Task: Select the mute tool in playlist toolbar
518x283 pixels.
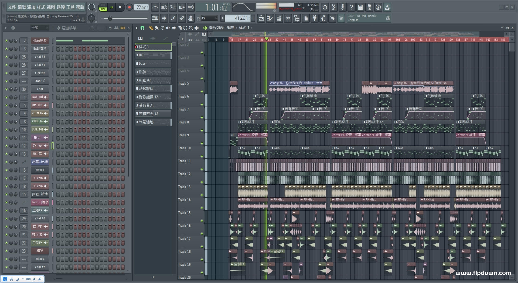Action: click(x=168, y=28)
